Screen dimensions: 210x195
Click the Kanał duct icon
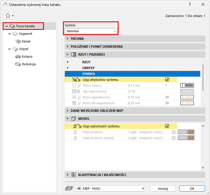click(x=18, y=41)
